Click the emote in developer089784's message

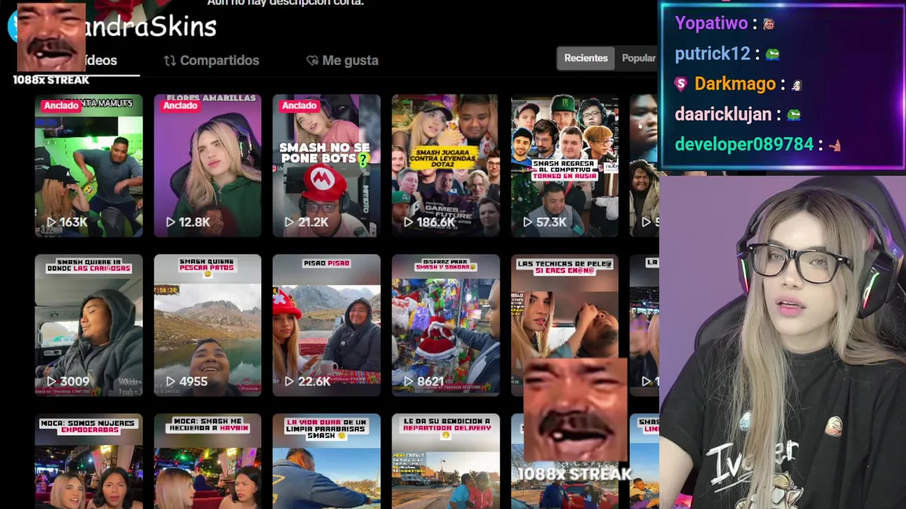[x=835, y=145]
